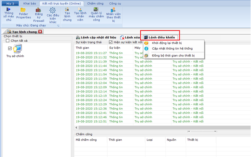Click the Sự kiện trạng thái label

(x=89, y=42)
